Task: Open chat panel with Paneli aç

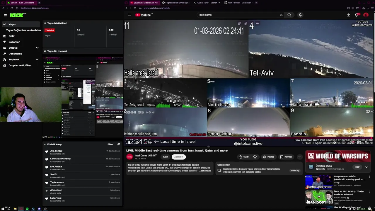Action: click(295, 171)
